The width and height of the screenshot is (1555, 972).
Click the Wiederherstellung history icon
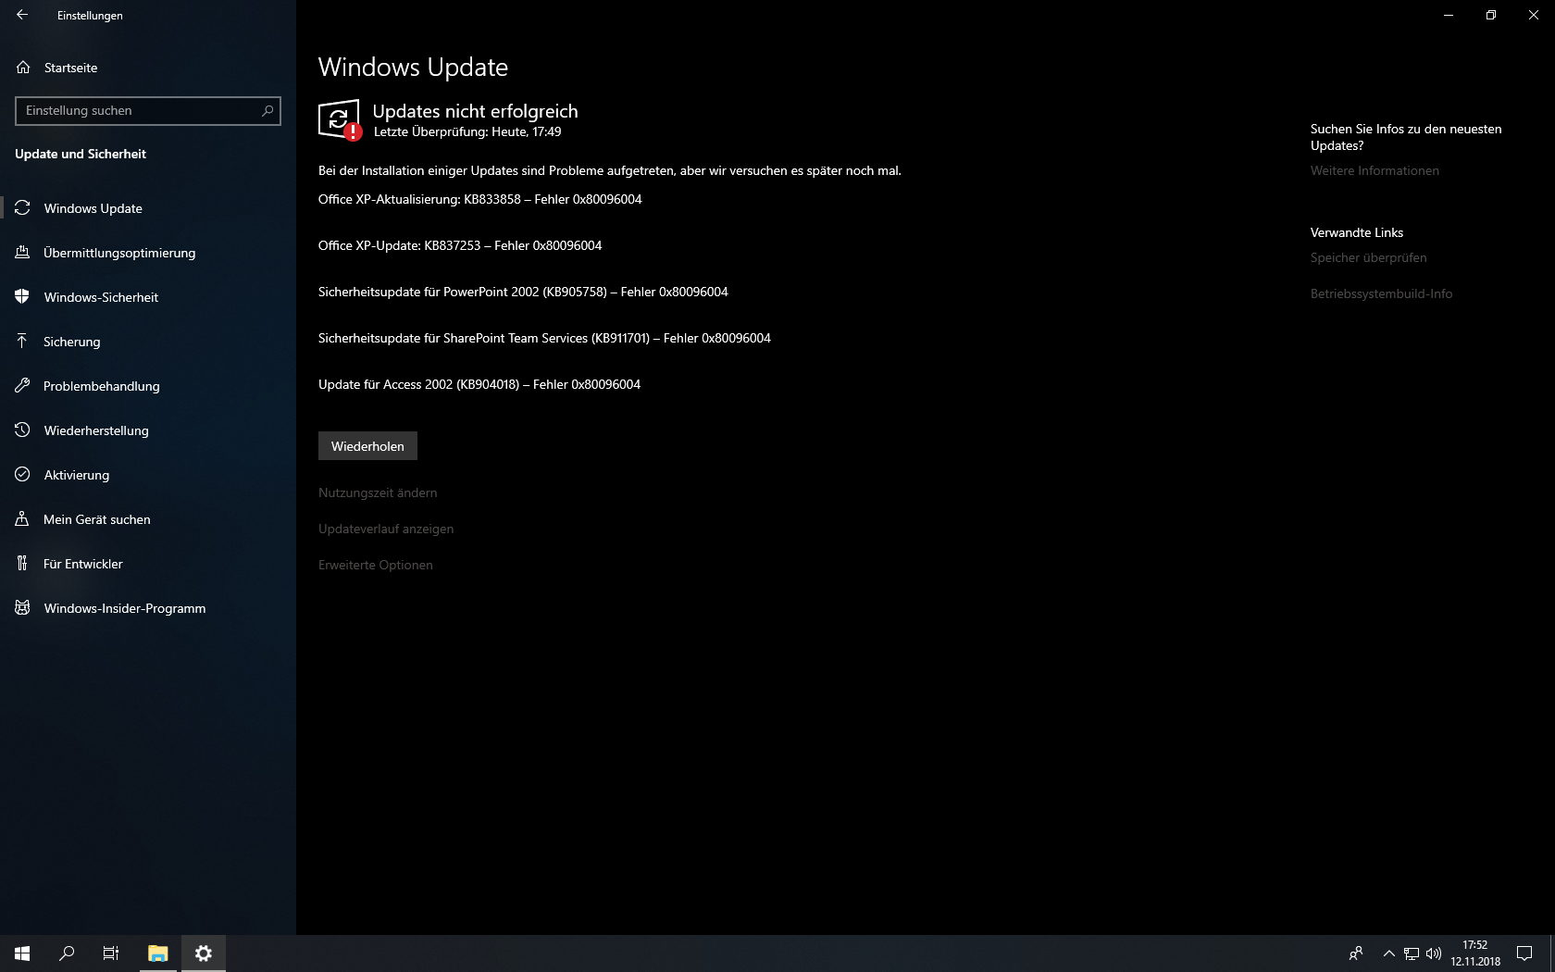pyautogui.click(x=23, y=430)
